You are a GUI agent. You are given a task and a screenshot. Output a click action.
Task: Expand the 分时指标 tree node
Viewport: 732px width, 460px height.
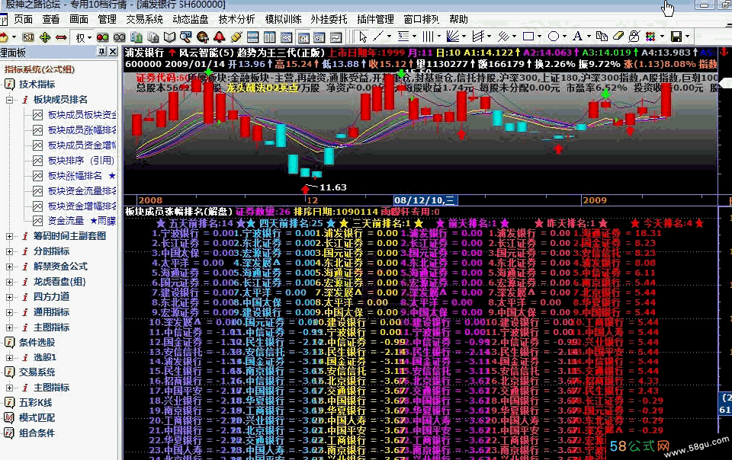pos(9,251)
